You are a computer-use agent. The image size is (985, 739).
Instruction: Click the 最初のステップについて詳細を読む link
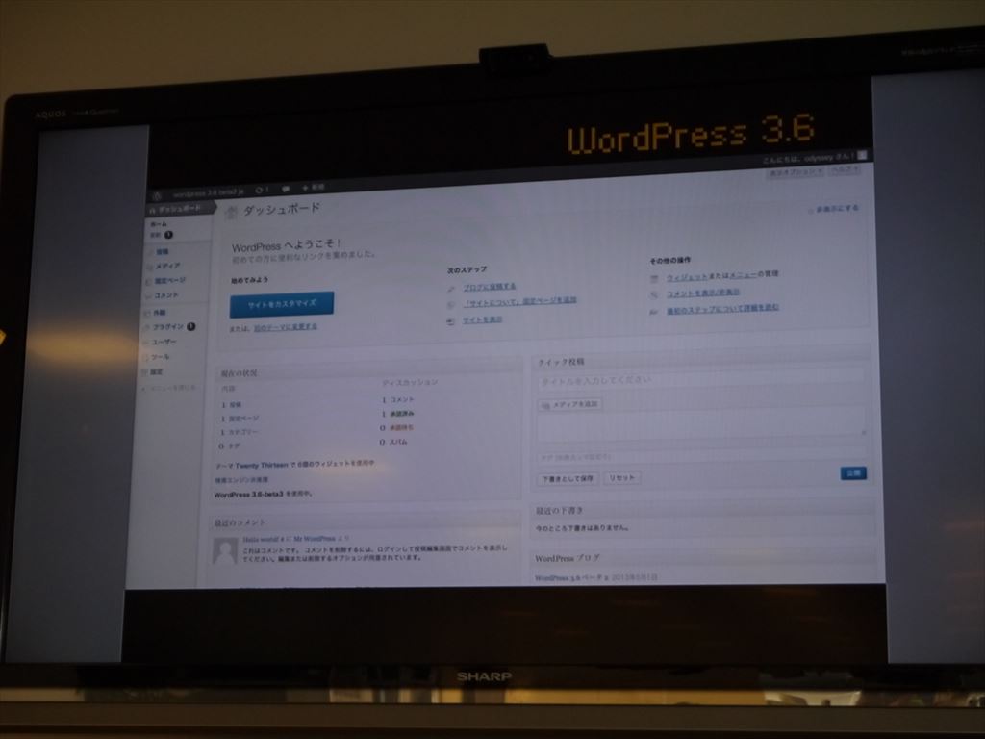coord(722,309)
